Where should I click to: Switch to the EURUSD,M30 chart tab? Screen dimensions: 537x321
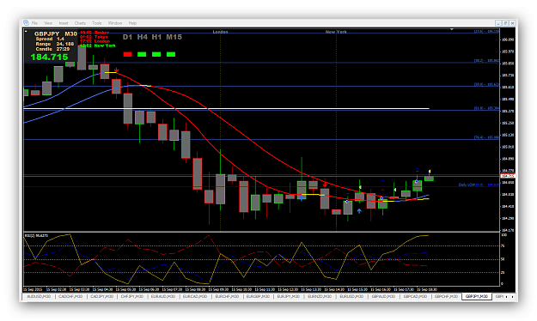[x=351, y=296]
